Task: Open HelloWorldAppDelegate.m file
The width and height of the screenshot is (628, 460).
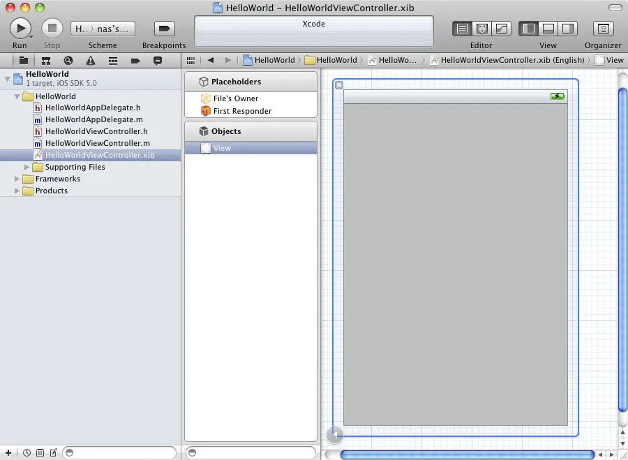Action: pos(94,119)
